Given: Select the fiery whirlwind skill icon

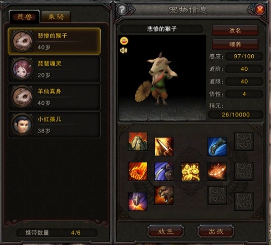Looking at the screenshot, I should (217, 172).
